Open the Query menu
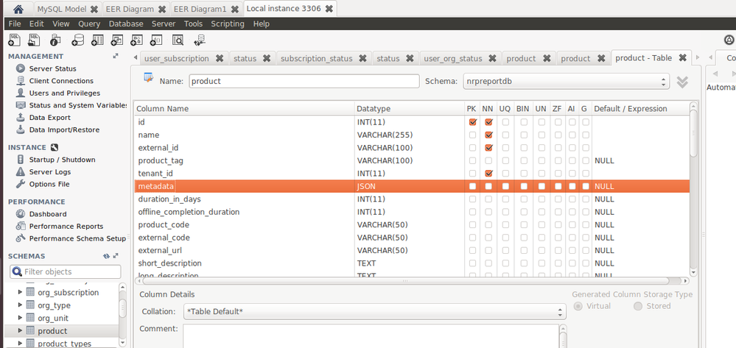Viewport: 736px width, 348px height. (89, 24)
